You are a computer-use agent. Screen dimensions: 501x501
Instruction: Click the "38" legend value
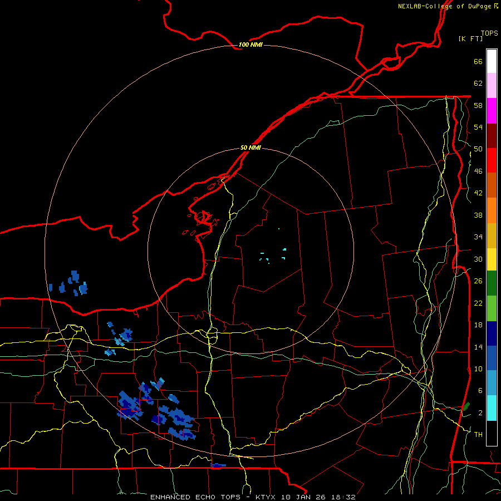pyautogui.click(x=478, y=215)
